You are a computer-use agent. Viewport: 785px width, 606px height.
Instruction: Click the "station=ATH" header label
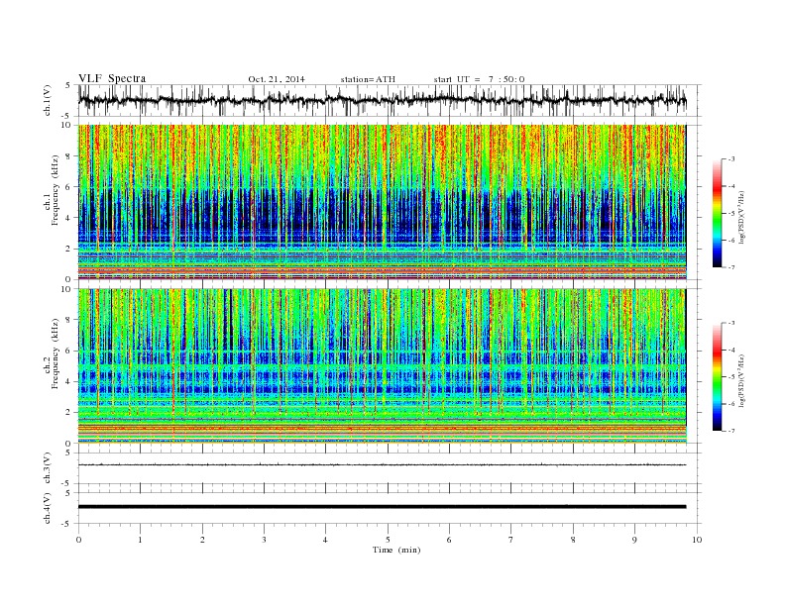coord(368,79)
